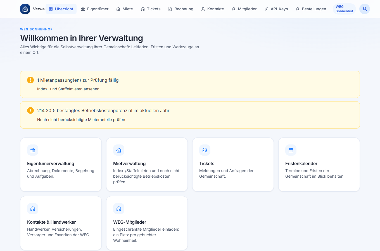This screenshot has width=380, height=251.
Task: Click the WEG Sonnenhof community badge
Action: [x=344, y=9]
